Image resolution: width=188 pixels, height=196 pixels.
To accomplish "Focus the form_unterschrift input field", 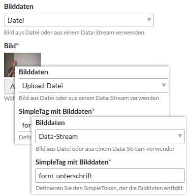I will click(x=110, y=176).
